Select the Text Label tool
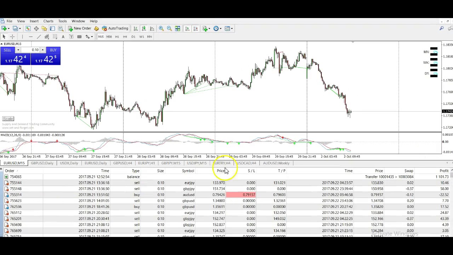The height and width of the screenshot is (255, 453). click(x=71, y=37)
